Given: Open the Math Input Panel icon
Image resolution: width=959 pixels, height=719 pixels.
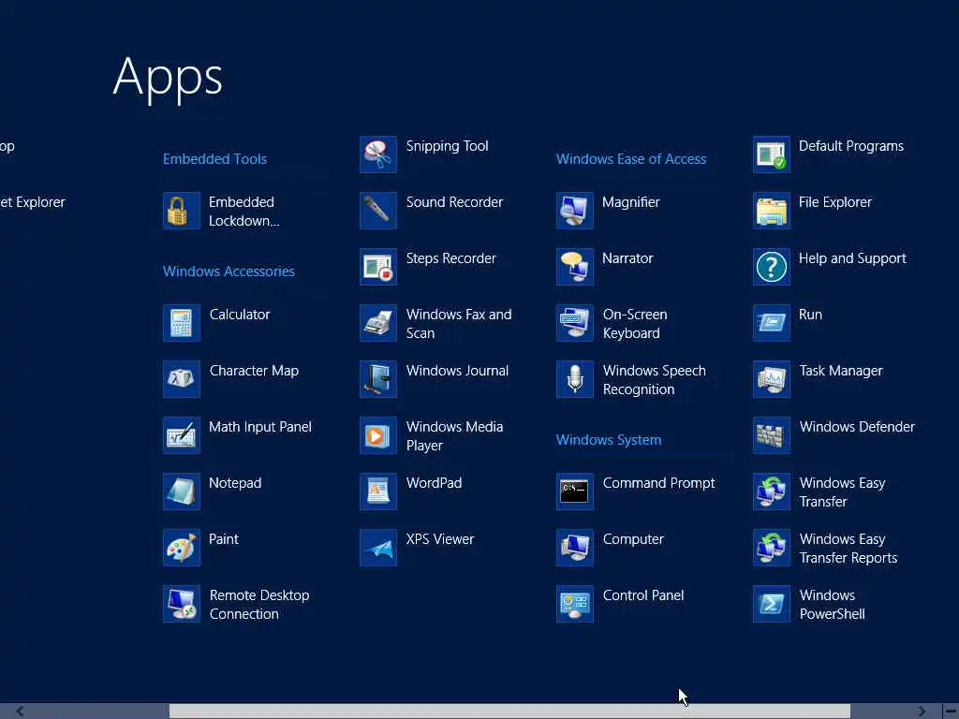Looking at the screenshot, I should [182, 435].
